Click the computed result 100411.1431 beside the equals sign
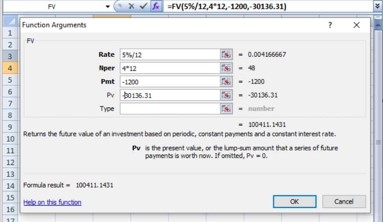The height and width of the screenshot is (222, 383). pyautogui.click(x=267, y=125)
